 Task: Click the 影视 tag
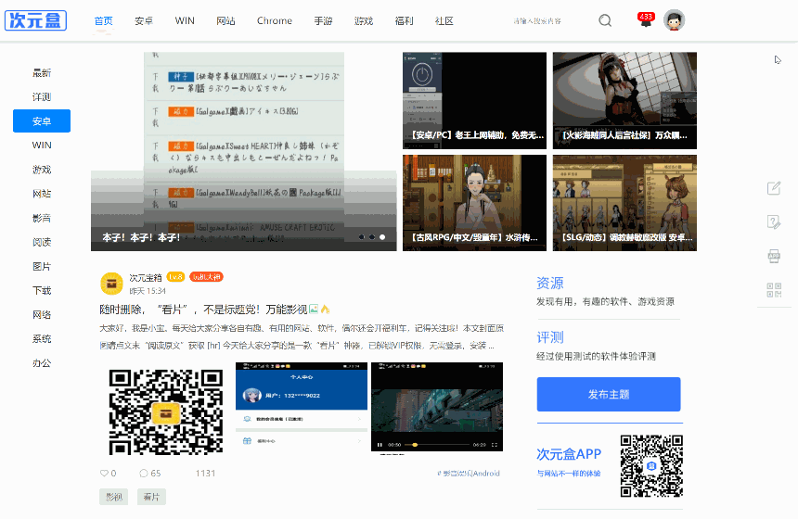[x=114, y=497]
